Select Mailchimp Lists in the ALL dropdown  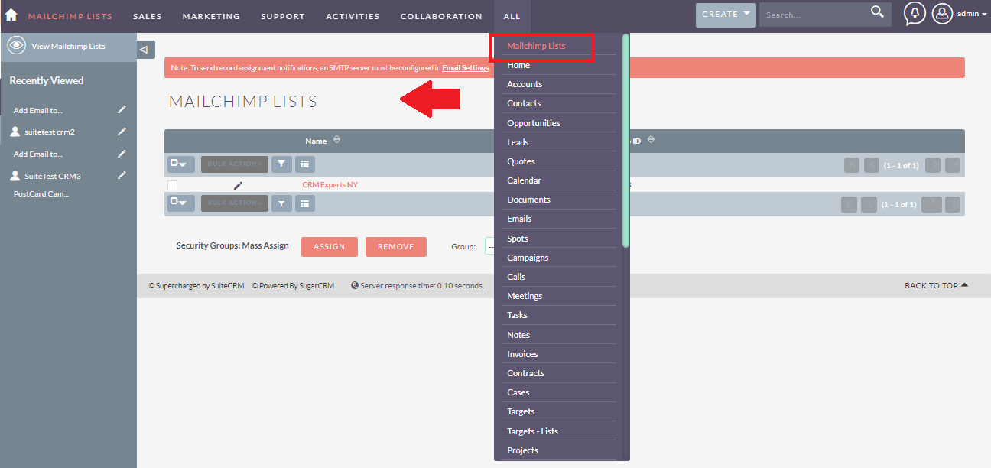[536, 46]
